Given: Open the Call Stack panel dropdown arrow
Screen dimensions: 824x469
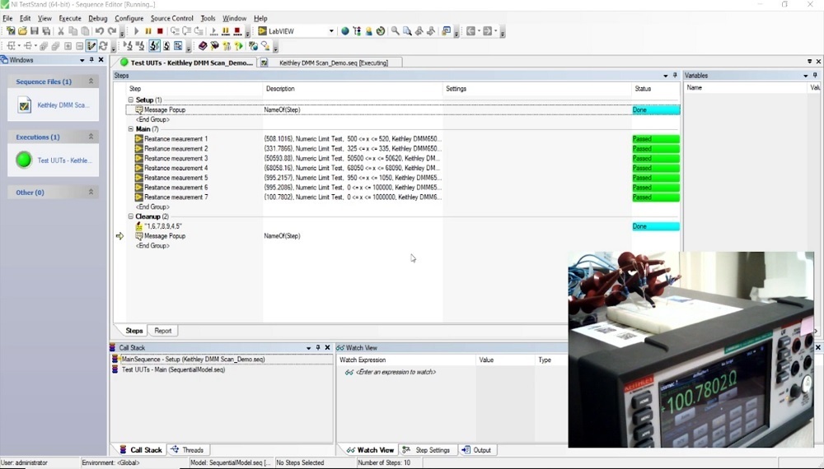Looking at the screenshot, I should (x=308, y=347).
